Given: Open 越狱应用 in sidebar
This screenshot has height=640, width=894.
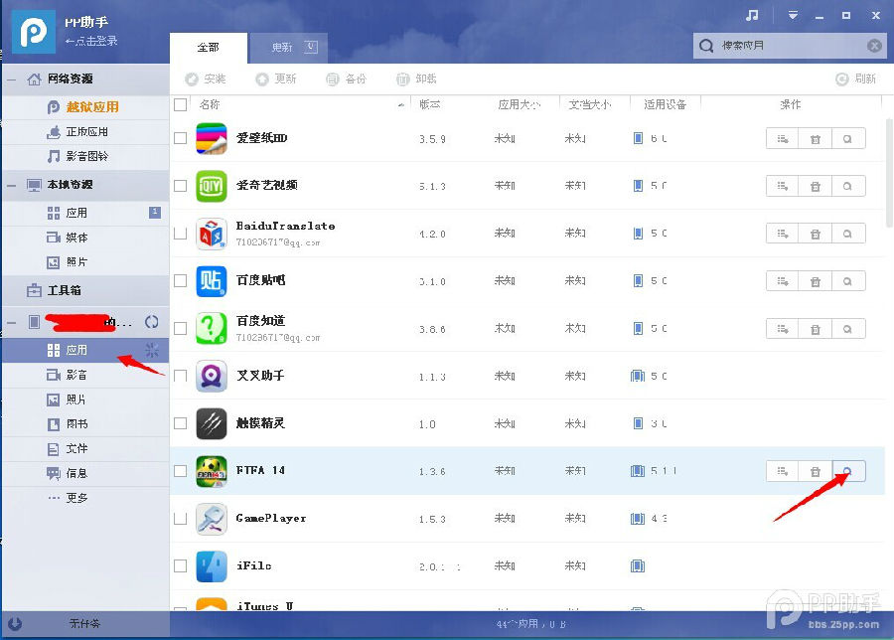Looking at the screenshot, I should click(85, 106).
